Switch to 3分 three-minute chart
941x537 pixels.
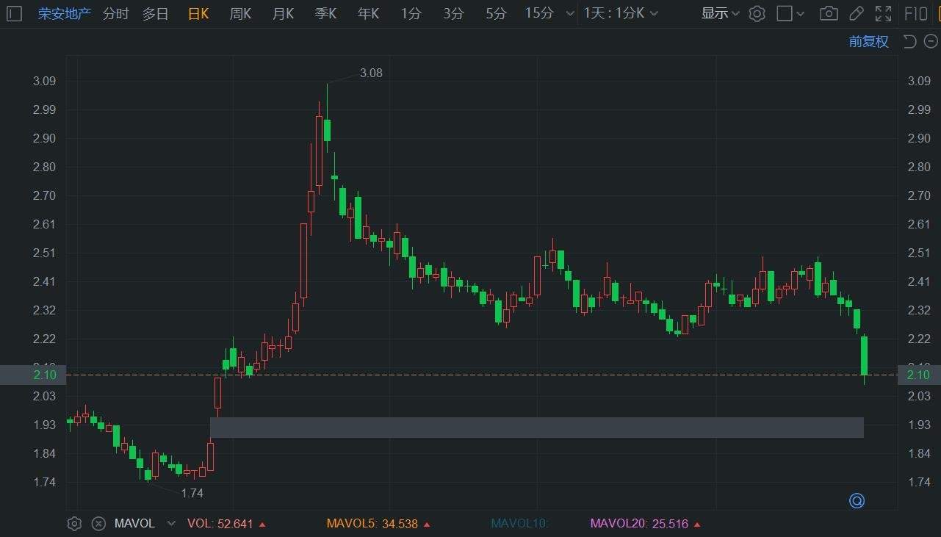coord(454,13)
